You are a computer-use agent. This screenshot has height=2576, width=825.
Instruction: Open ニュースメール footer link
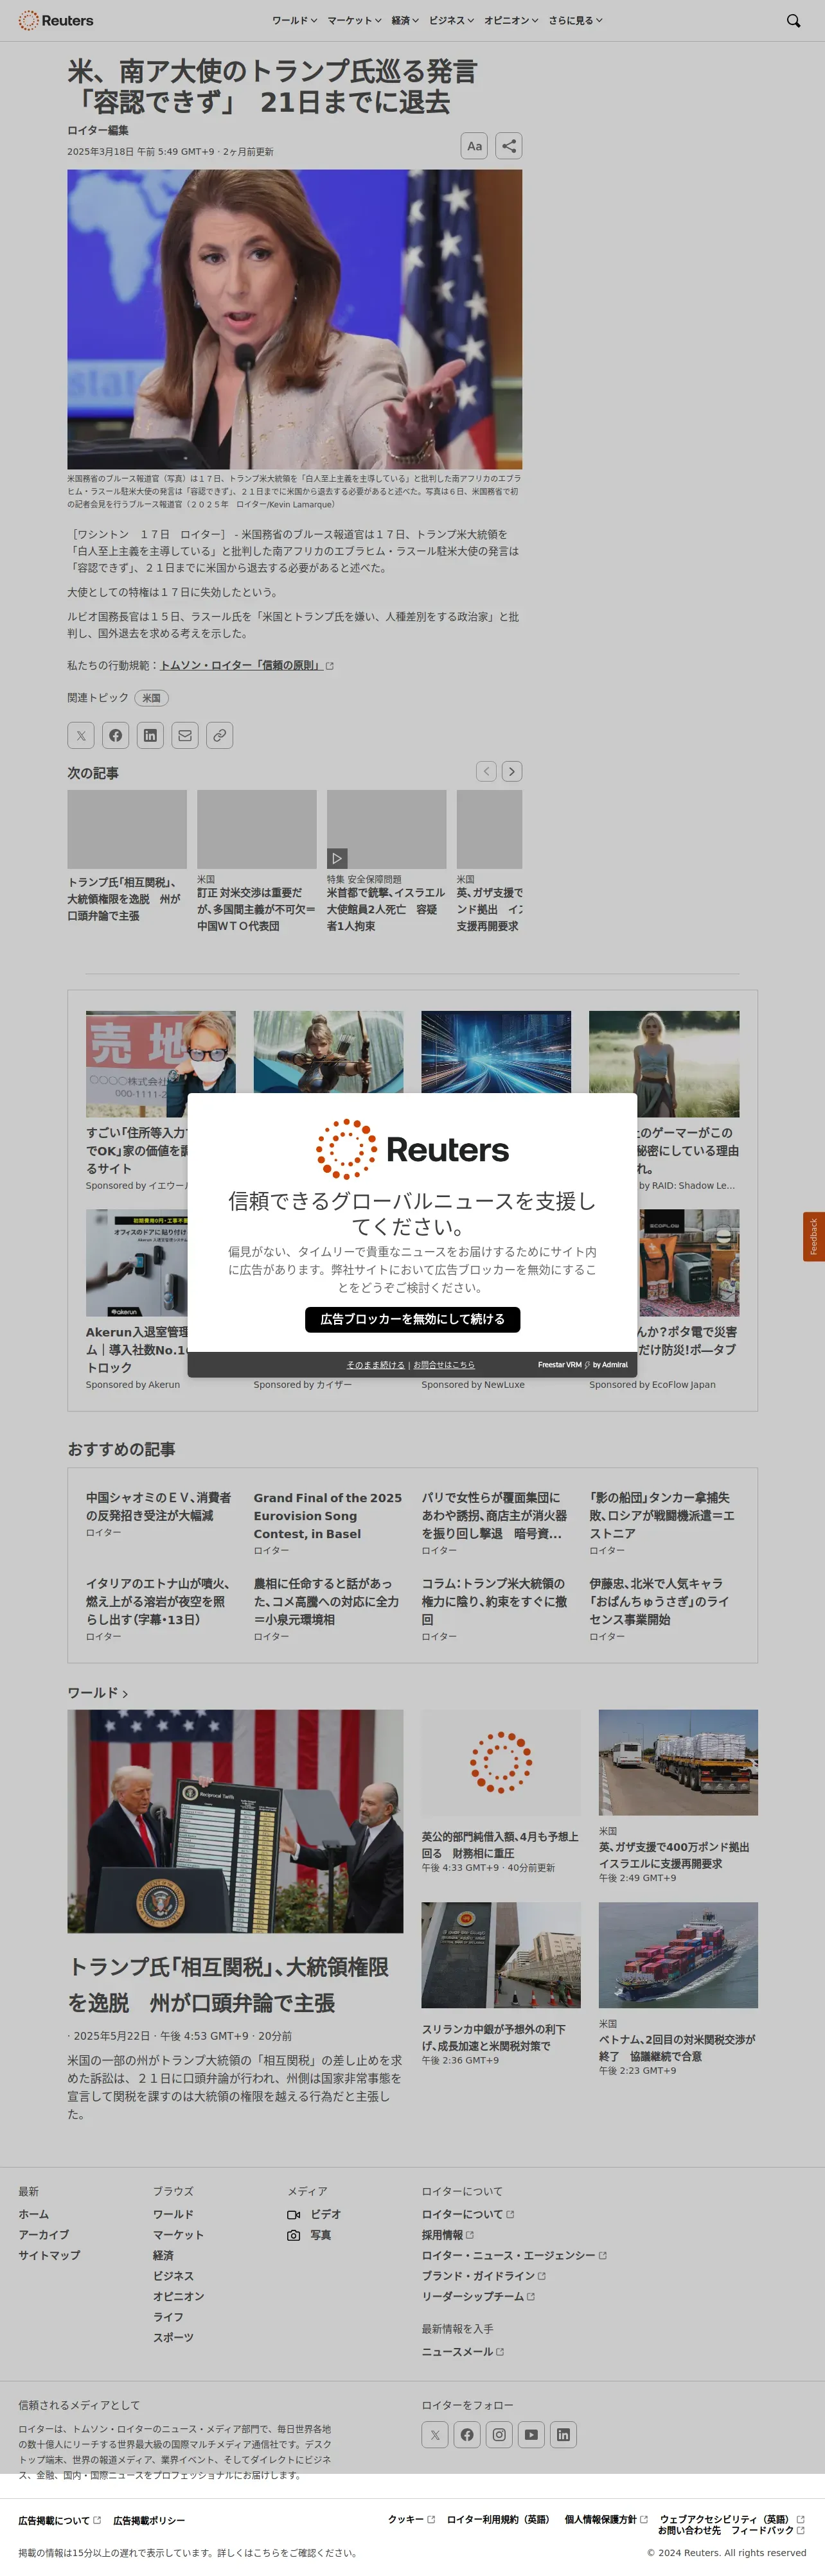[x=462, y=2351]
